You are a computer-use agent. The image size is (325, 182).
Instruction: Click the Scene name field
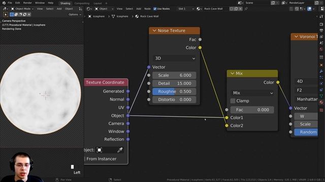pyautogui.click(x=257, y=3)
